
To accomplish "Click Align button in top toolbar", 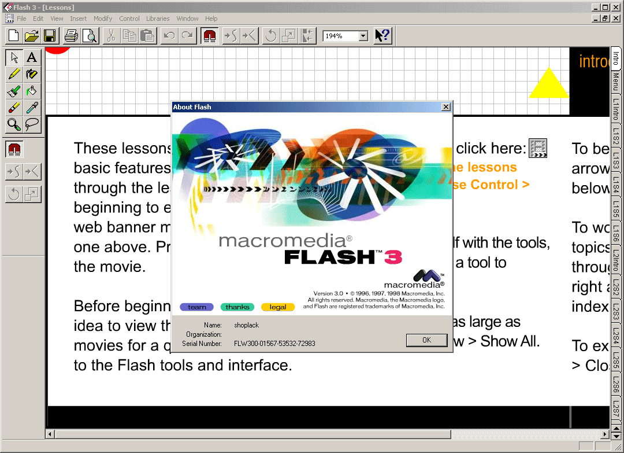I will (307, 36).
